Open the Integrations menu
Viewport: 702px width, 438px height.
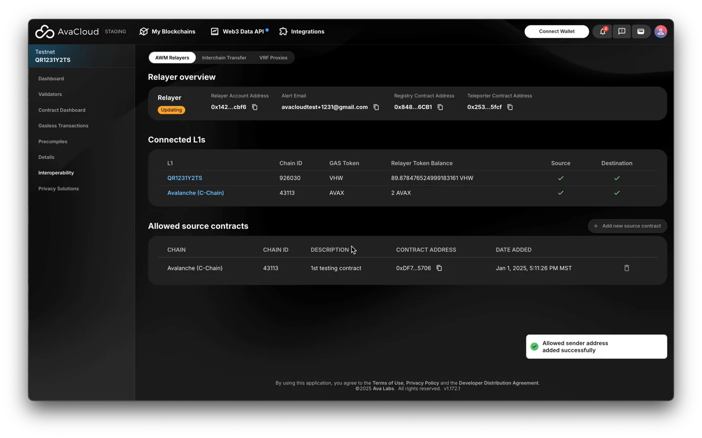302,32
